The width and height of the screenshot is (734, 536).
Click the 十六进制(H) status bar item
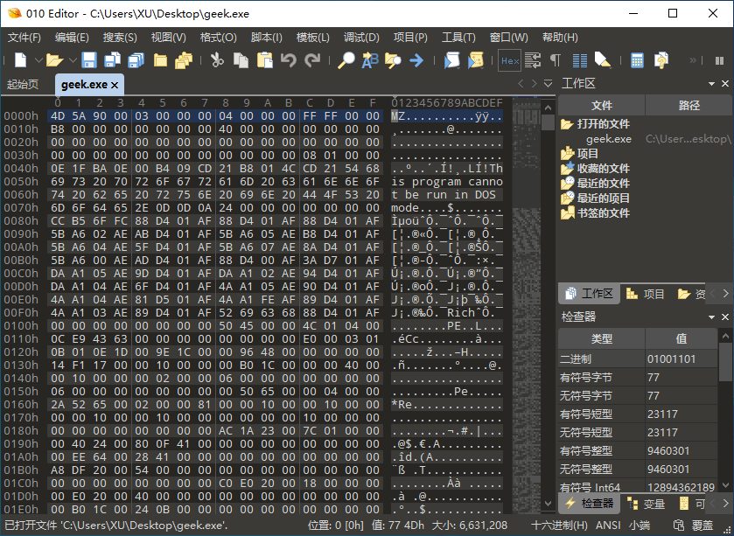pyautogui.click(x=559, y=526)
